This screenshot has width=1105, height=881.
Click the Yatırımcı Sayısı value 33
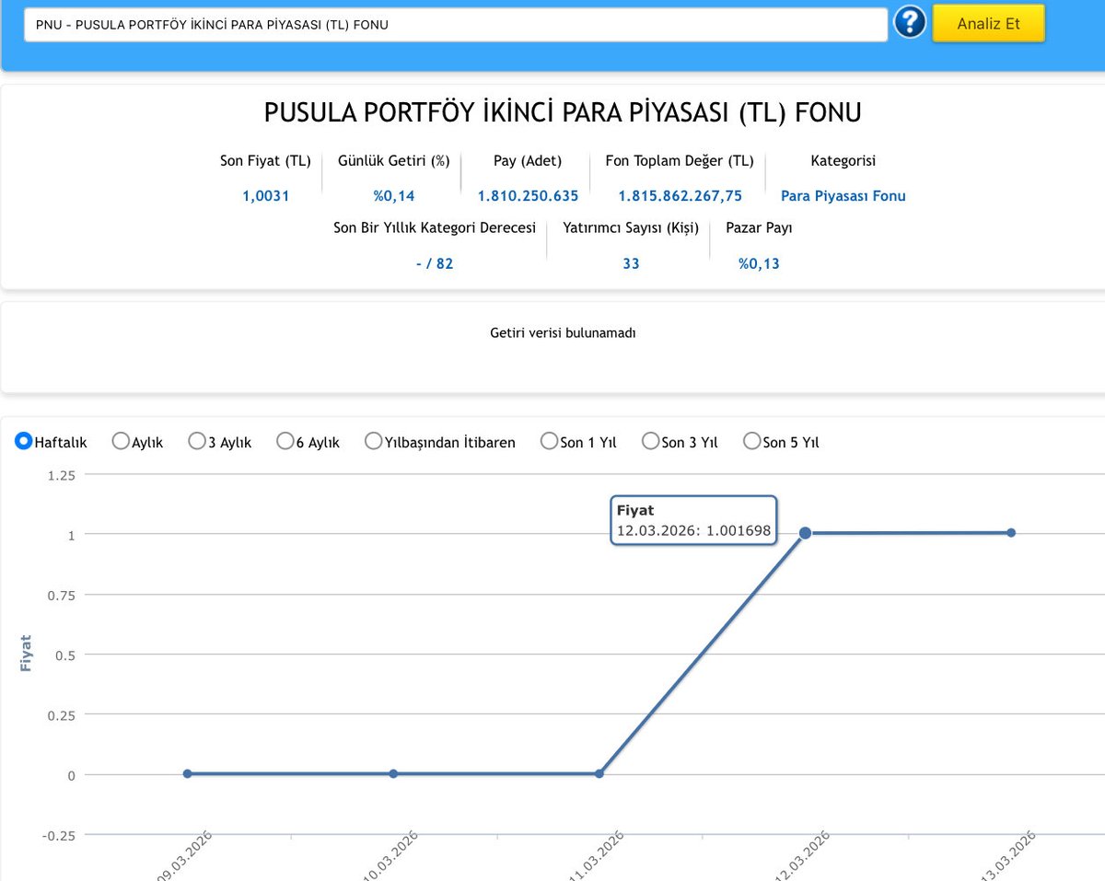click(x=631, y=263)
